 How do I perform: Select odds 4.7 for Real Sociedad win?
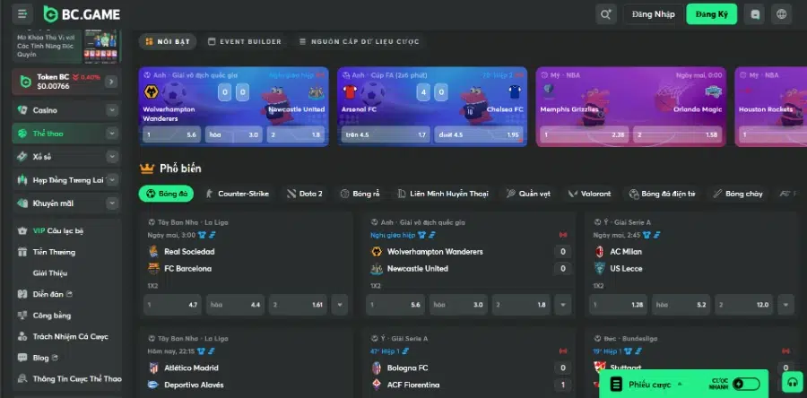pyautogui.click(x=172, y=305)
